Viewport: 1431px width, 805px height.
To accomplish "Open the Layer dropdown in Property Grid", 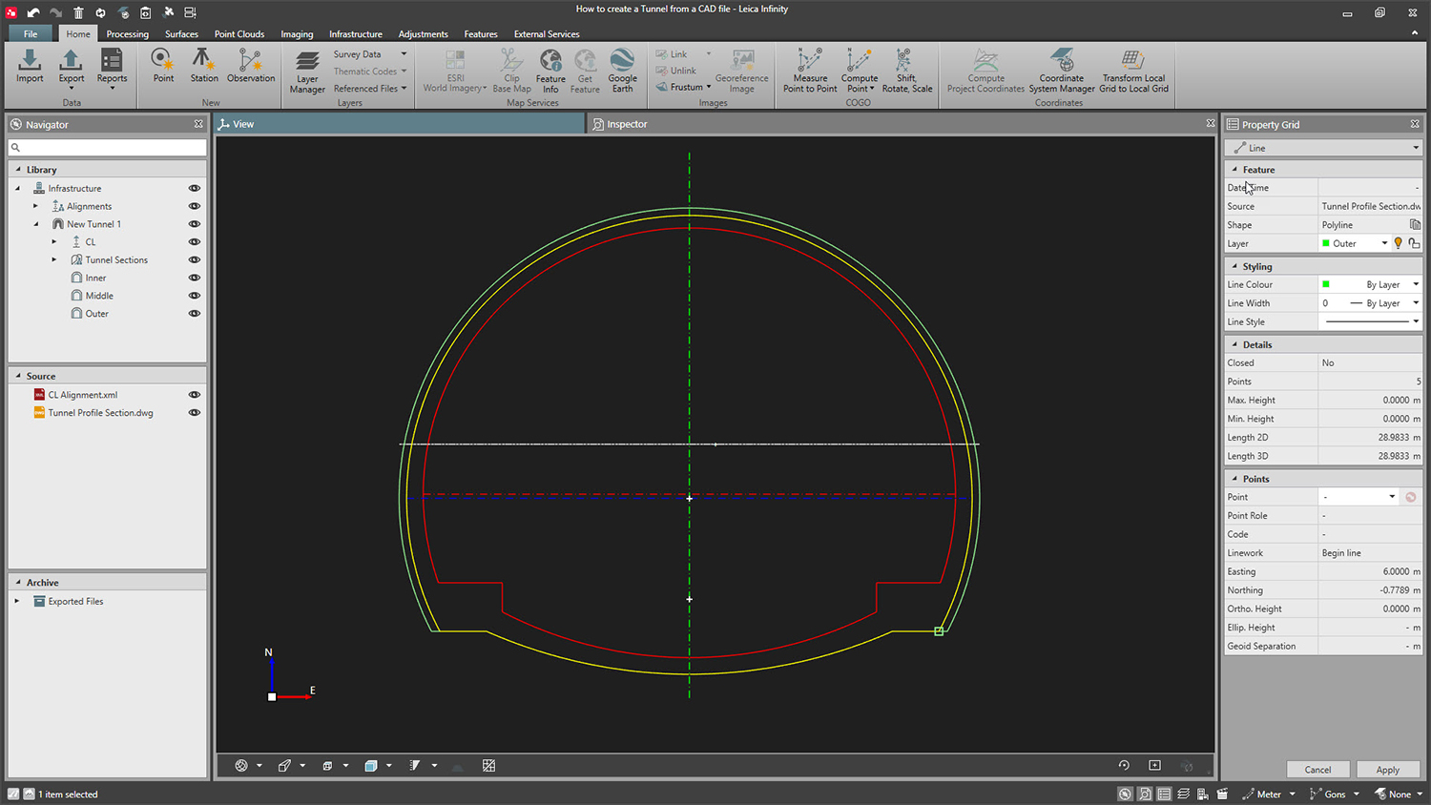I will (x=1383, y=243).
